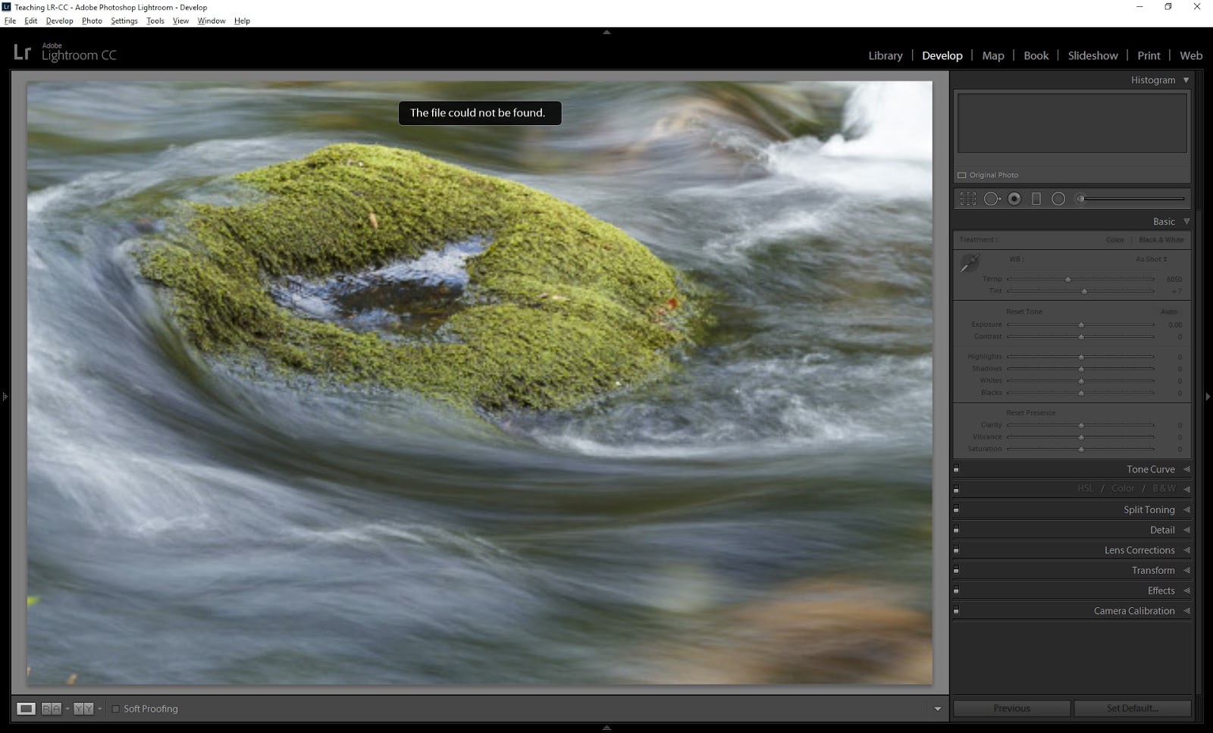Switch to the Slideshow module
The width and height of the screenshot is (1213, 733).
coord(1092,55)
